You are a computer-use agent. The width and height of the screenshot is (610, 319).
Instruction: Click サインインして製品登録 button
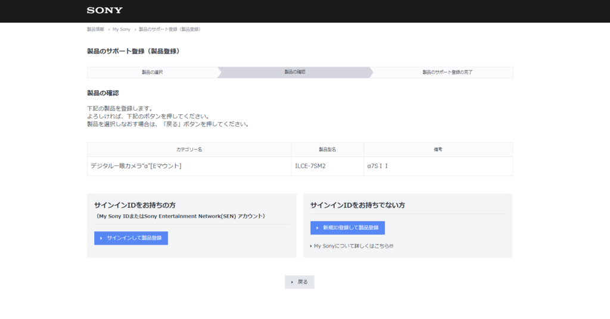131,238
